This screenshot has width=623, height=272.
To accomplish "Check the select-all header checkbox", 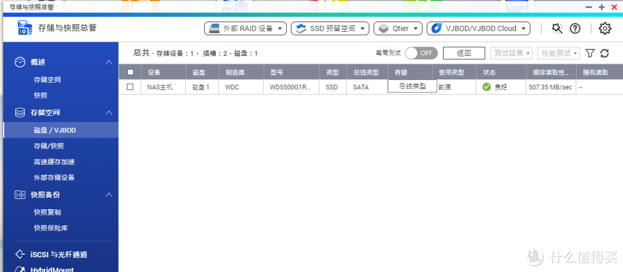I will pos(130,72).
